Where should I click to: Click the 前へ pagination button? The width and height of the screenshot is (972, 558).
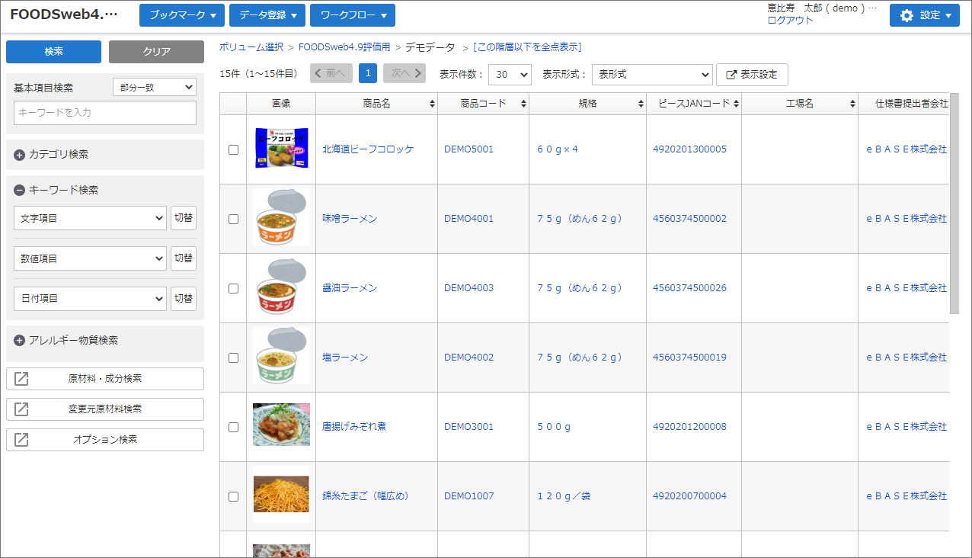click(x=331, y=73)
